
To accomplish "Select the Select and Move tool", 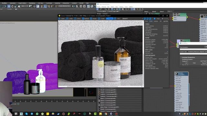I will click(9, 6).
